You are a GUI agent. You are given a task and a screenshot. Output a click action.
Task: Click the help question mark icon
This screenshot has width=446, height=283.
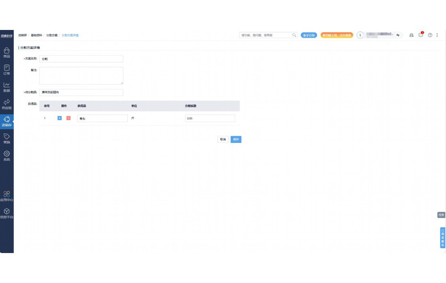click(430, 35)
